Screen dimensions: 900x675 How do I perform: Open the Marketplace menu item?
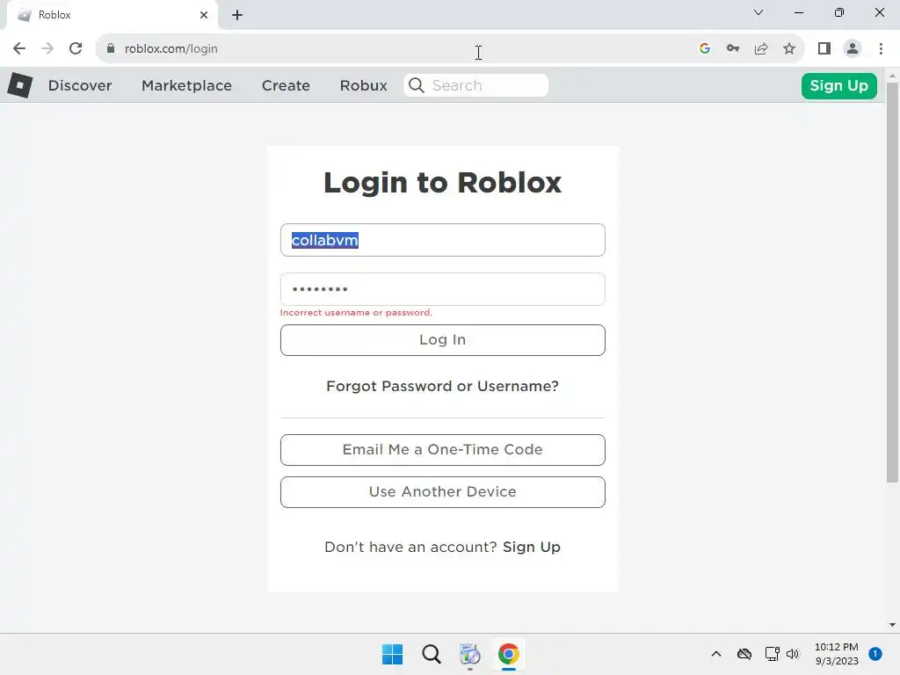[x=186, y=85]
